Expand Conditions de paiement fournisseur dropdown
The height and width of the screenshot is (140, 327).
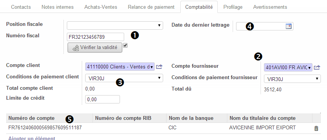292,79
